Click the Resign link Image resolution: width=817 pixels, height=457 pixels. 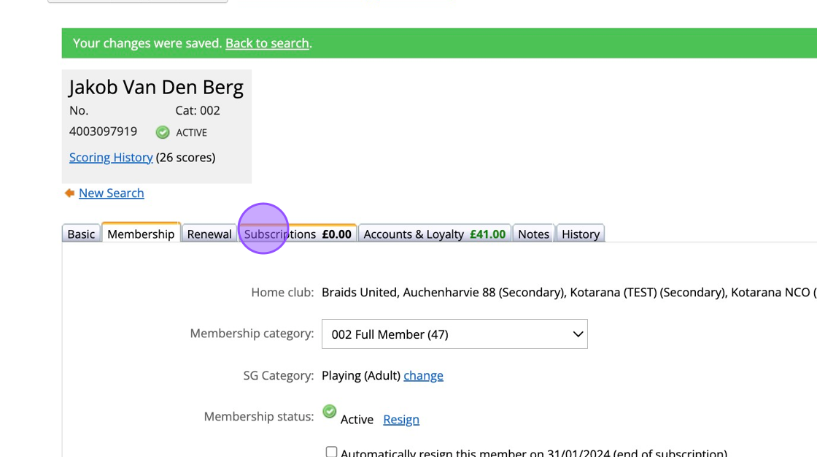pos(401,420)
